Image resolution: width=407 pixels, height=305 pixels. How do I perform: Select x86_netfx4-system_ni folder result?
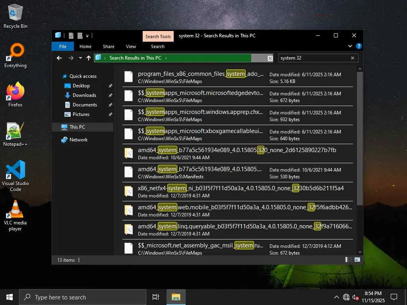tap(238, 192)
